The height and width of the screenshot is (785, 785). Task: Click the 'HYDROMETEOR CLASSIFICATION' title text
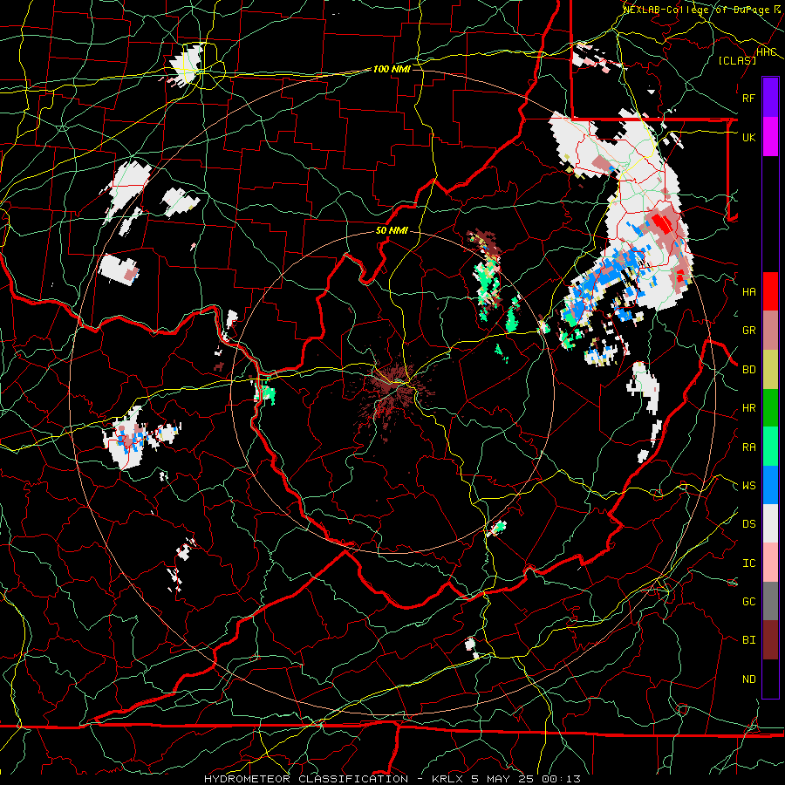click(306, 779)
